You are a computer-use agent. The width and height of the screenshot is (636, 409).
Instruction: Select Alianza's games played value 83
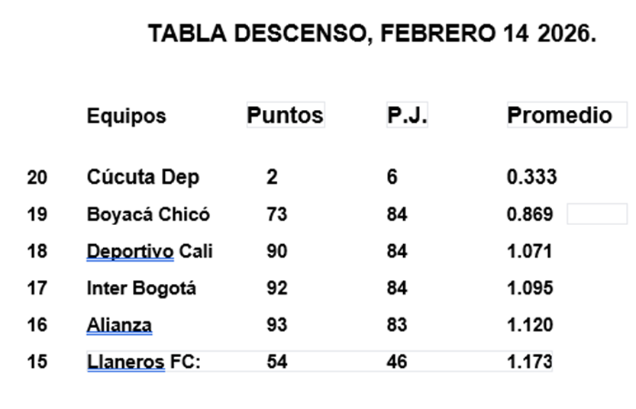click(397, 325)
